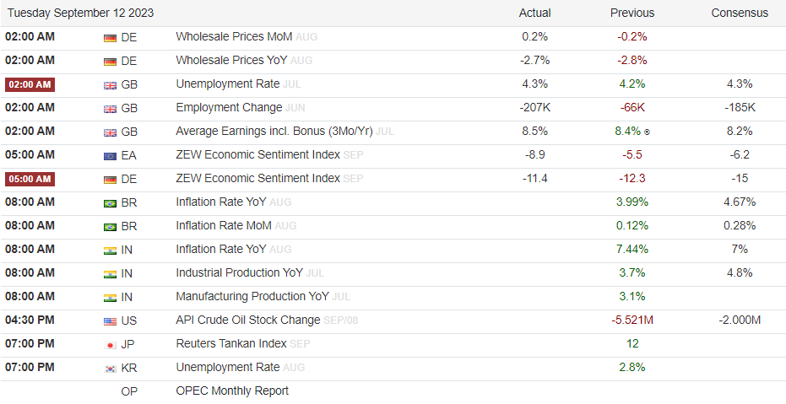Open the Manufacturing Production YoY event
The width and height of the screenshot is (786, 404).
pyautogui.click(x=252, y=297)
